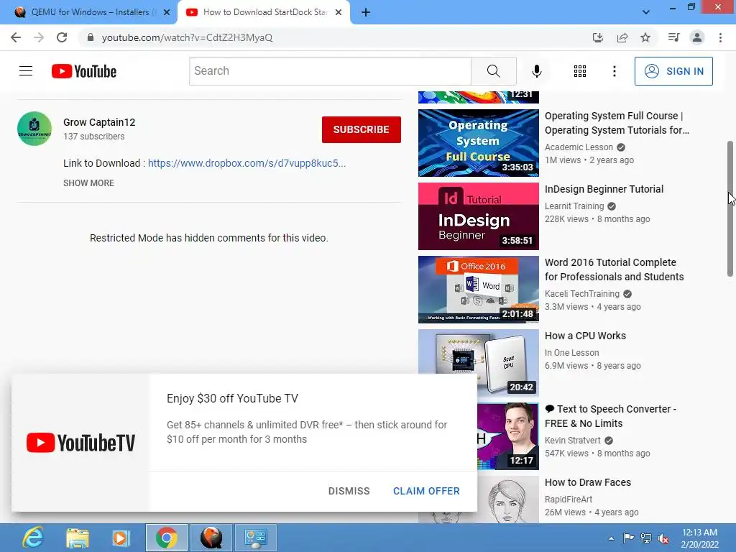Open the control panel taskbar icon

point(256,538)
